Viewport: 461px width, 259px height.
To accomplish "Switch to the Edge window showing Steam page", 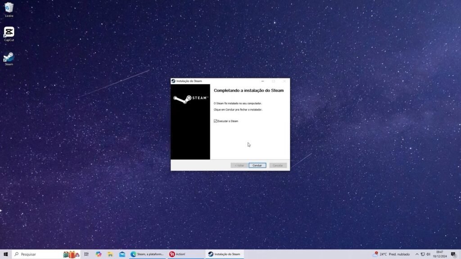I will tap(147, 255).
